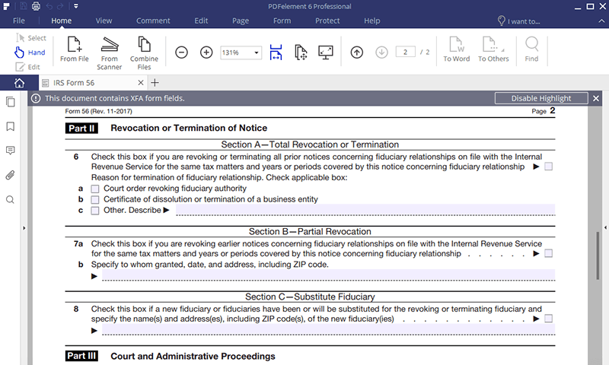The height and width of the screenshot is (365, 609).
Task: Check Certificate of dissolution or termination
Action: (x=94, y=200)
